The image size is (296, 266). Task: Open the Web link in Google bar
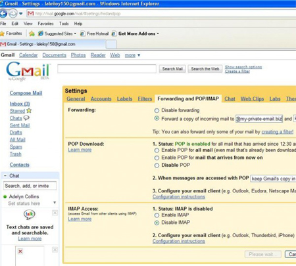115,55
